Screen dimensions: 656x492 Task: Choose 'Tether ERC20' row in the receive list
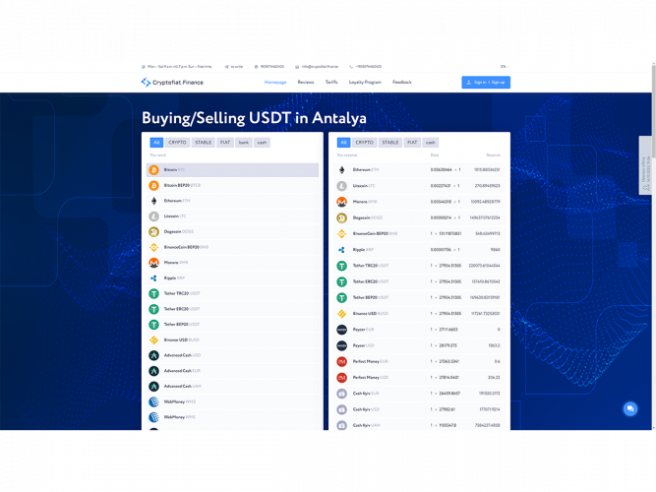coord(419,281)
